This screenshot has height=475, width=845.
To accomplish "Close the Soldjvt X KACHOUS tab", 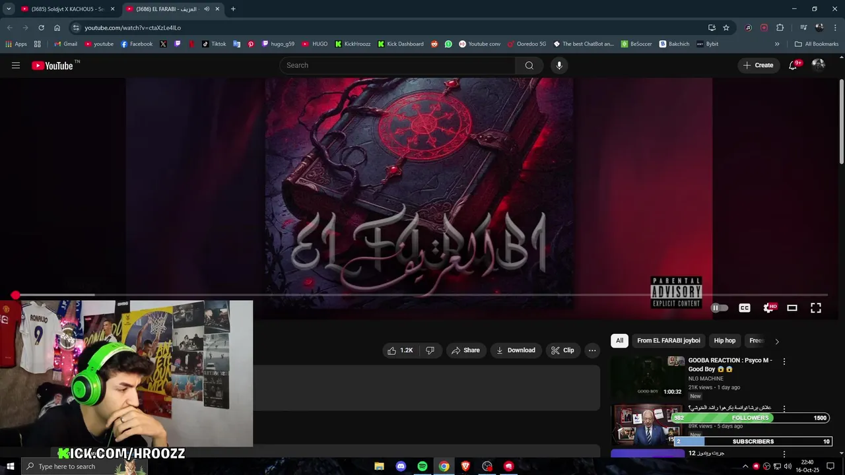I will [x=112, y=9].
